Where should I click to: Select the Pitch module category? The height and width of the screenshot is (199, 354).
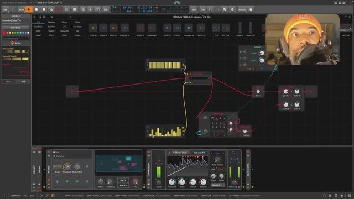[51, 35]
